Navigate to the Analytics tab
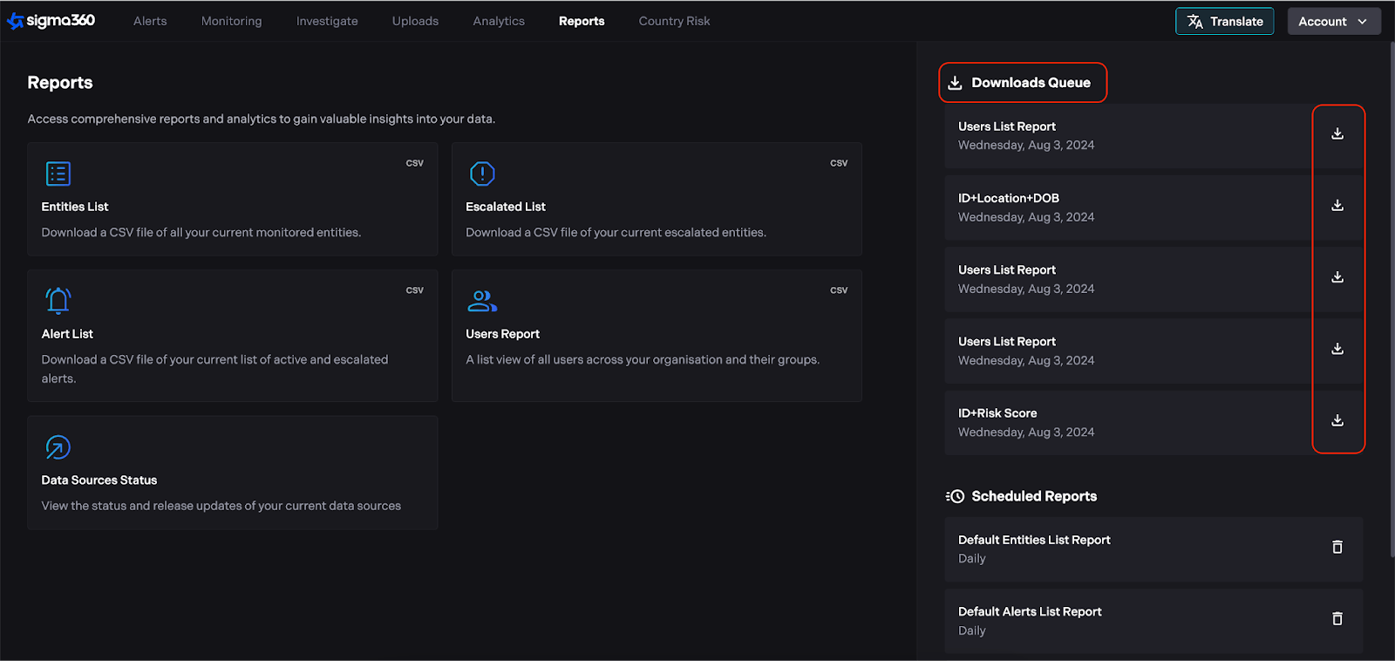Screen dimensions: 1395x661 click(x=499, y=21)
